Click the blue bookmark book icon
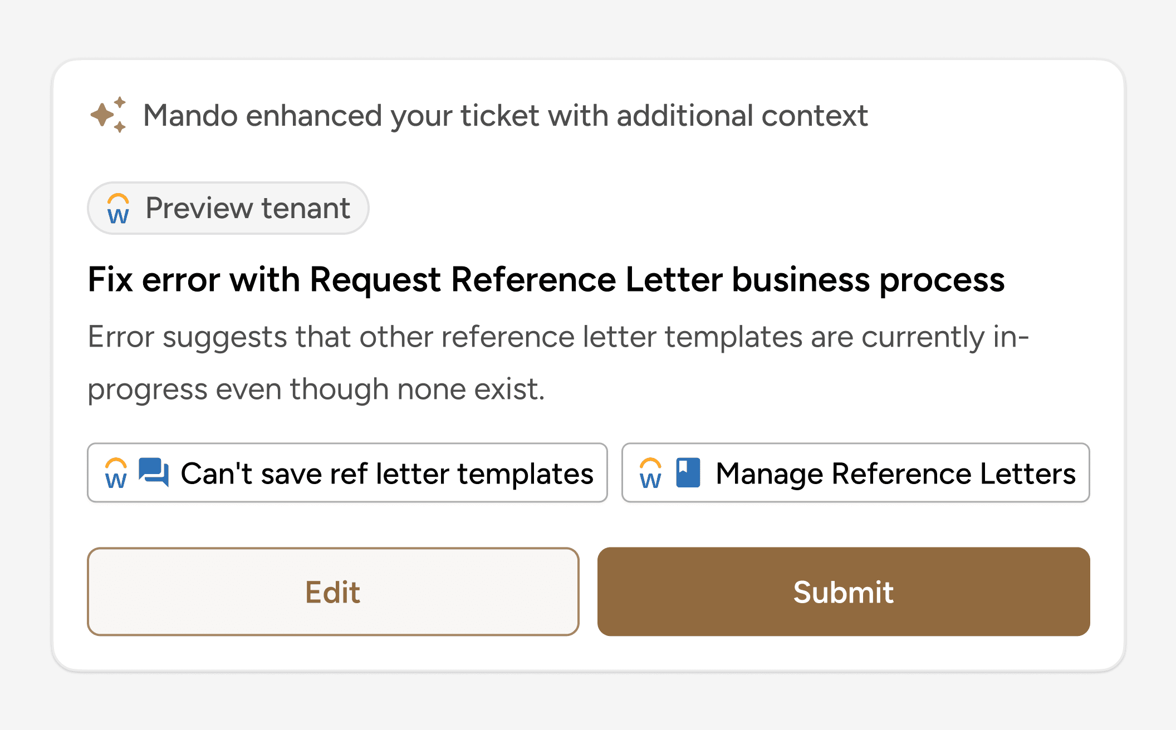The height and width of the screenshot is (730, 1176). click(x=688, y=473)
